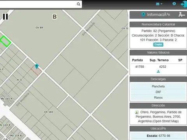Image resolution: width=187 pixels, height=140 pixels.
Task: Open the help question mark icon
Action: pos(174,4)
